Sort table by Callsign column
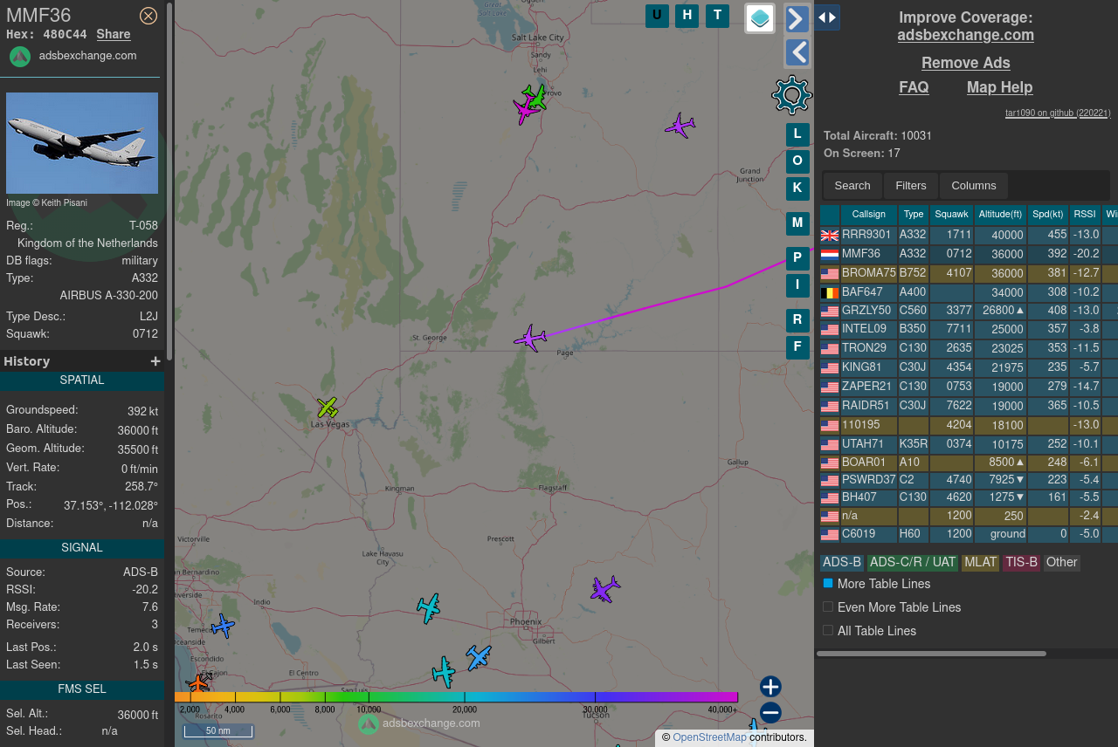The height and width of the screenshot is (747, 1118). coord(869,215)
